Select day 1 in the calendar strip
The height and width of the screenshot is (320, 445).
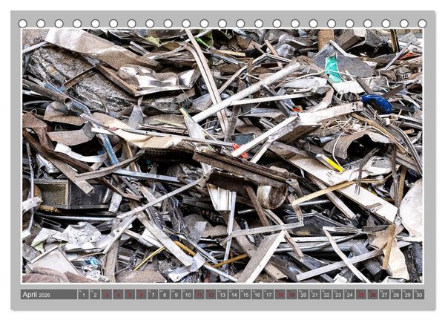click(83, 295)
